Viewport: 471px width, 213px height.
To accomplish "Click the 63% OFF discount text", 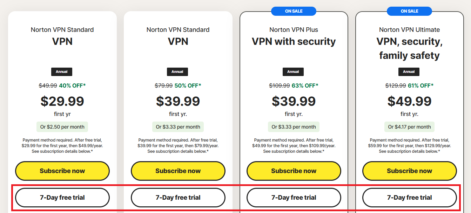I will [305, 85].
